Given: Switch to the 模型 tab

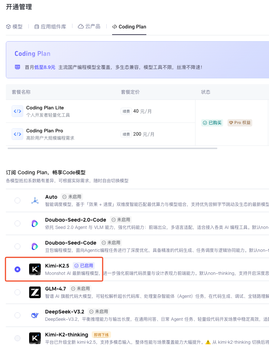Looking at the screenshot, I should (x=14, y=27).
